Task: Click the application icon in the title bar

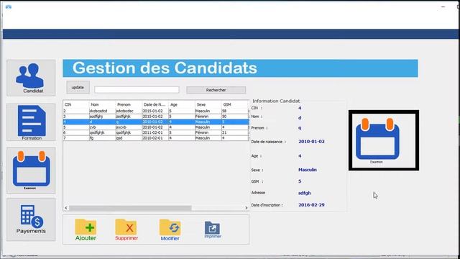Action: [x=9, y=6]
